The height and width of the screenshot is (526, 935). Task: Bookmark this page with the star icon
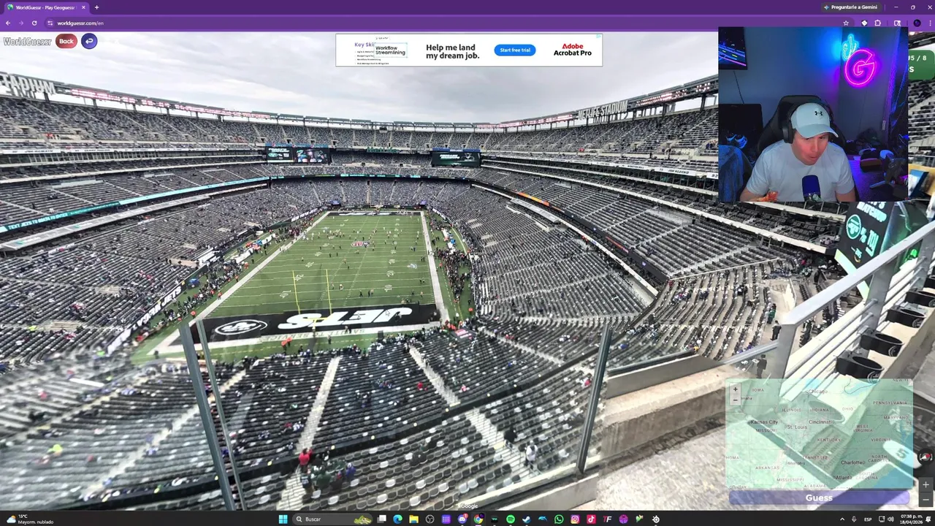pos(847,23)
